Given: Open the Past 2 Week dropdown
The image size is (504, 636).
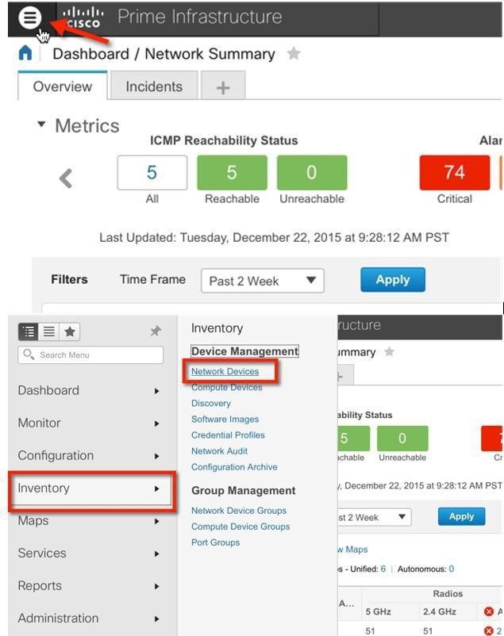Looking at the screenshot, I should click(x=263, y=280).
